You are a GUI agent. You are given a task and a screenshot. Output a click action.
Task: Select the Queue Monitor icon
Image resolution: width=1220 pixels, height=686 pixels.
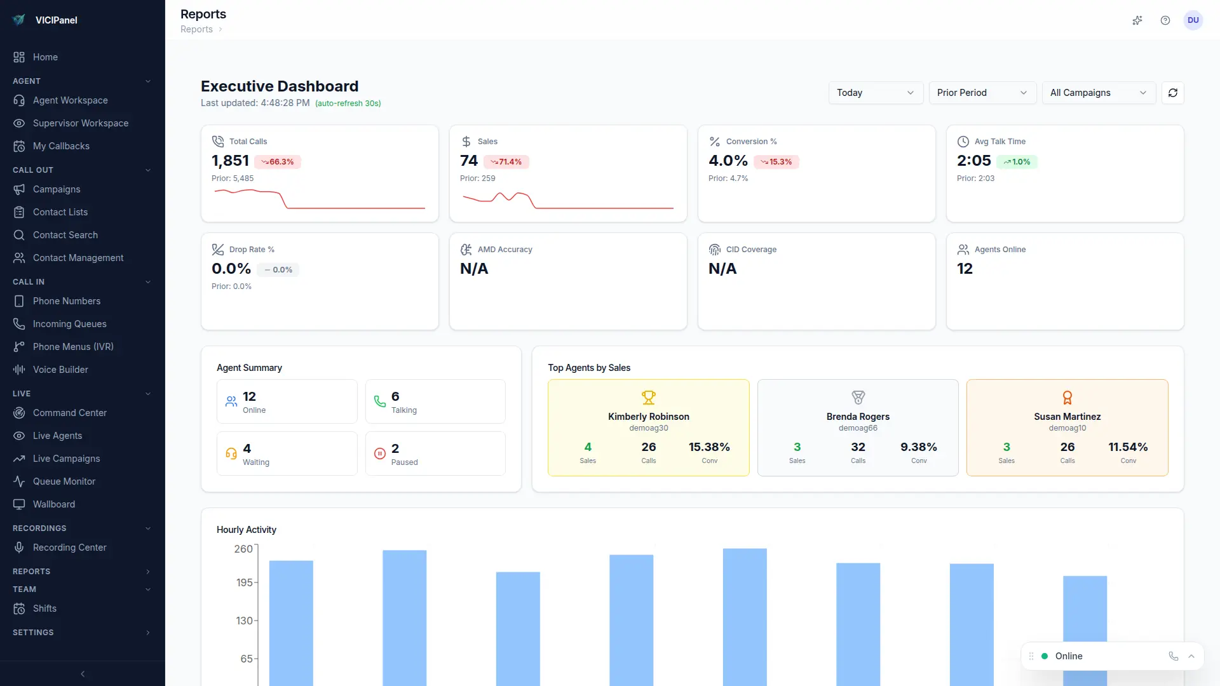(x=19, y=481)
